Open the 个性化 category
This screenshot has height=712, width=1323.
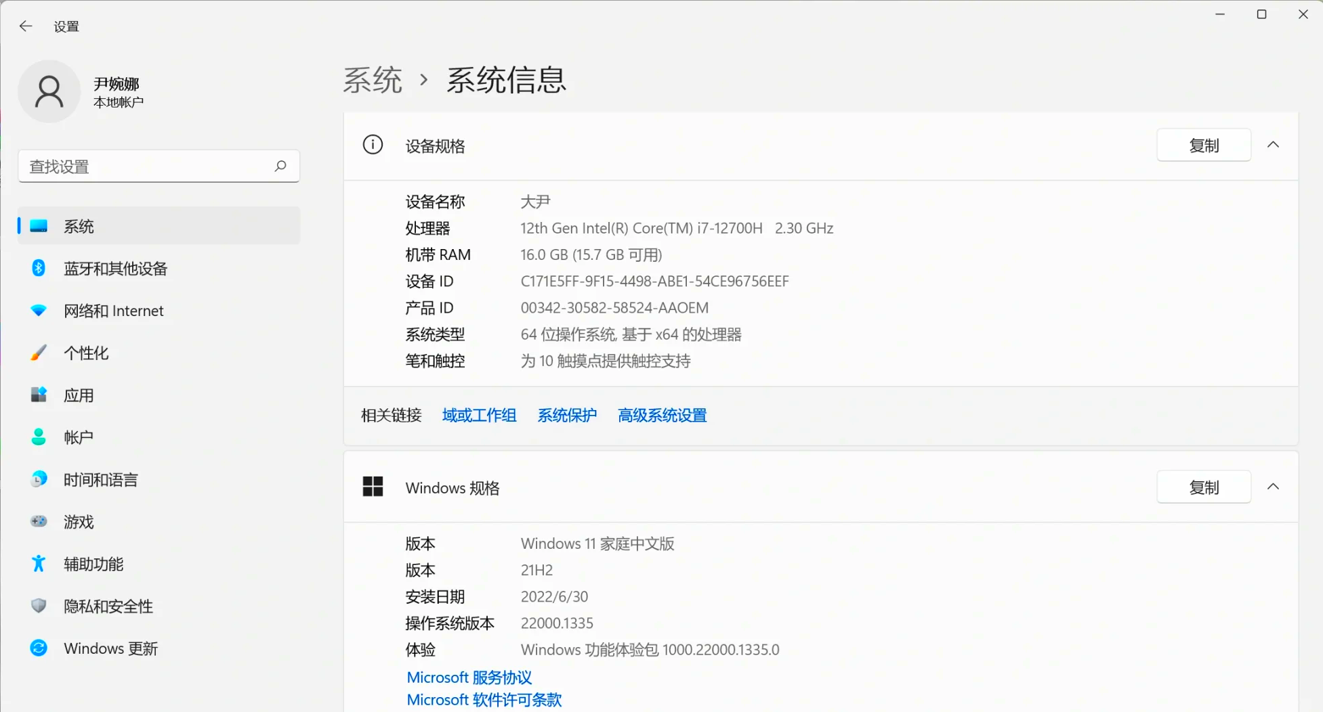(159, 353)
